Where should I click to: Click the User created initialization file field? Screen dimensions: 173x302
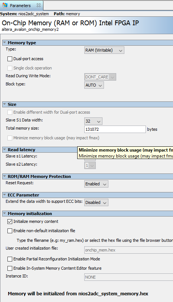[128, 250]
